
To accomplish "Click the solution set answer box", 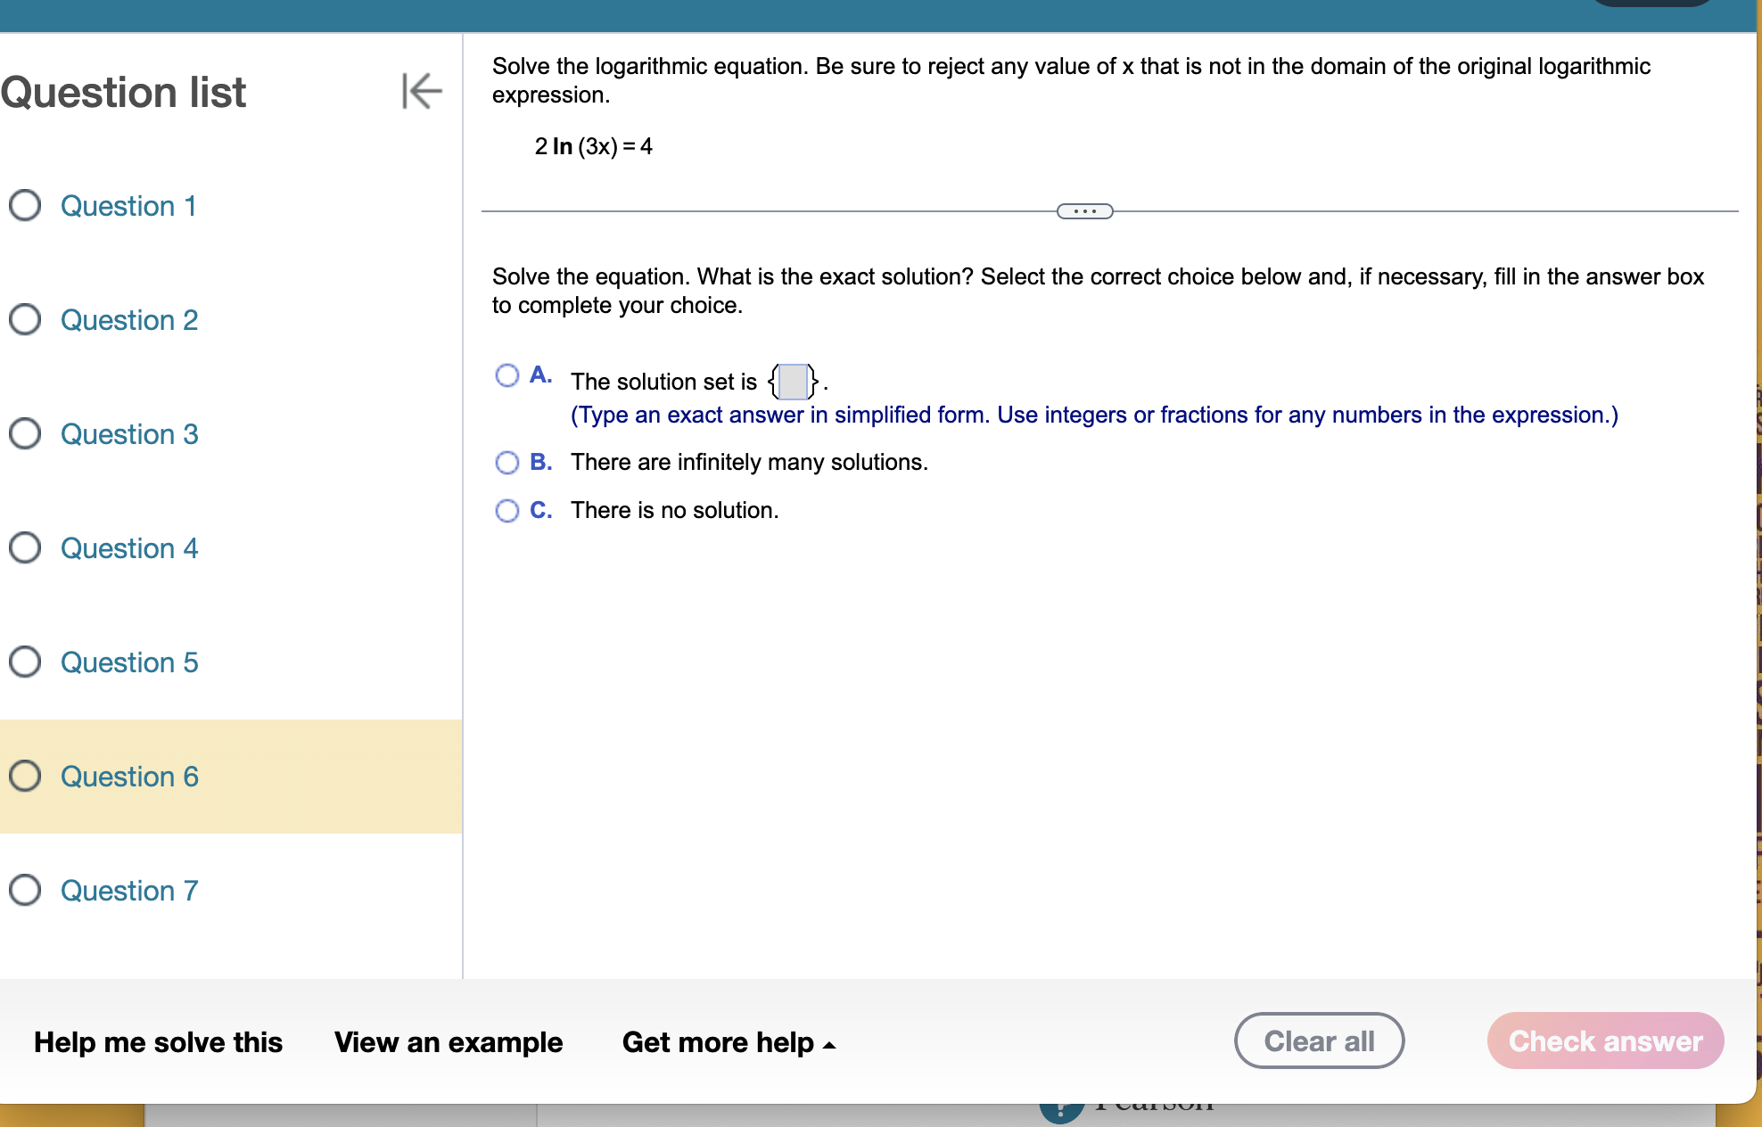I will pyautogui.click(x=792, y=382).
